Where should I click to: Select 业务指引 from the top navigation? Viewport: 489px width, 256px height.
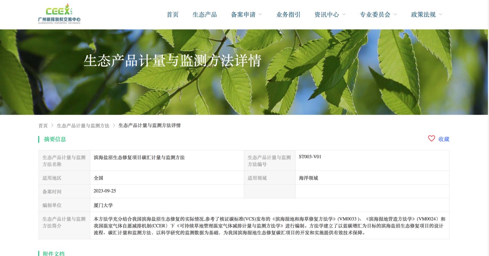tap(288, 14)
